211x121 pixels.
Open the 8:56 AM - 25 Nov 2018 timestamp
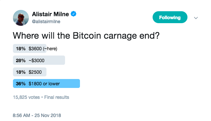[x=37, y=115]
